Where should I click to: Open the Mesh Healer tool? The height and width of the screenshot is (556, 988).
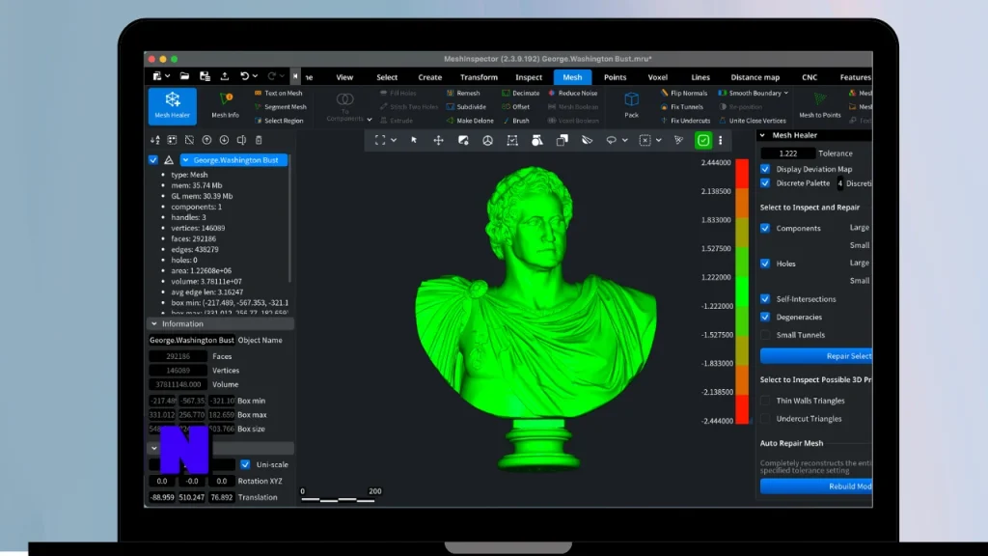click(x=172, y=105)
